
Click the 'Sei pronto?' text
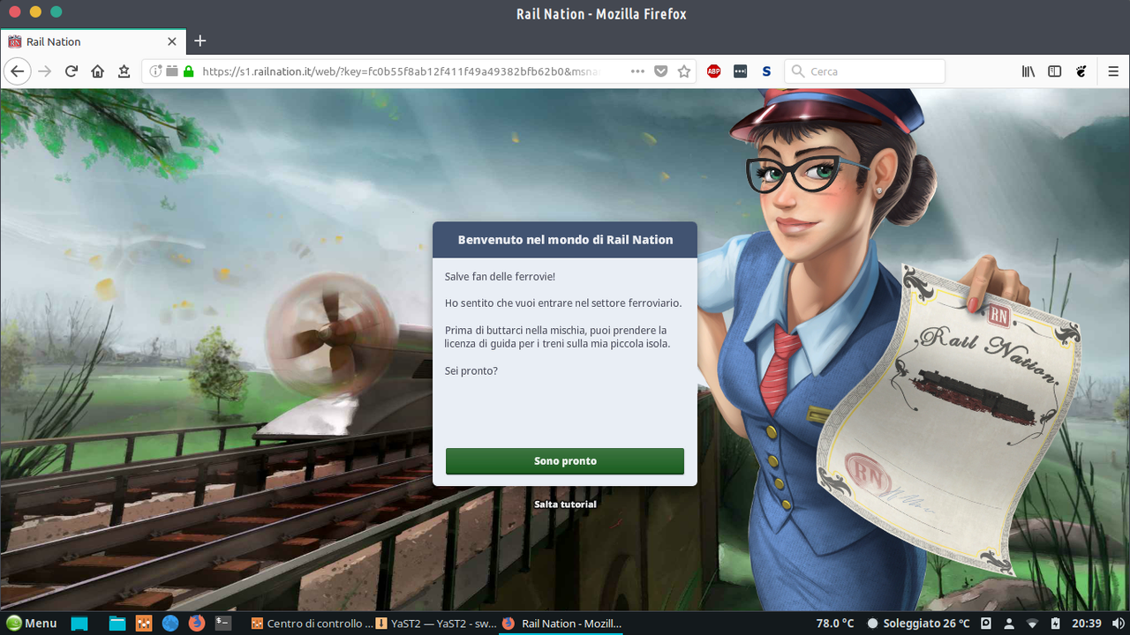coord(471,371)
